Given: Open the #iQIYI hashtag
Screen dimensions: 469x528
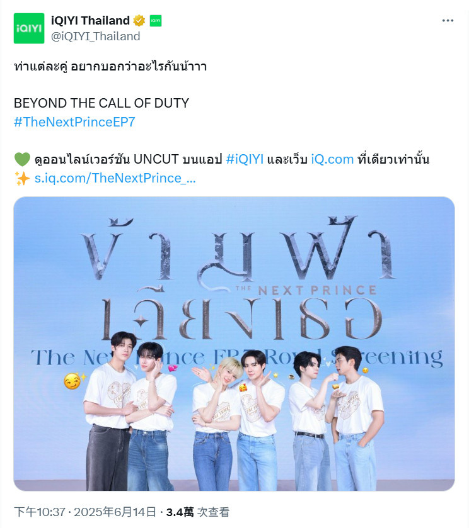Looking at the screenshot, I should pos(245,159).
